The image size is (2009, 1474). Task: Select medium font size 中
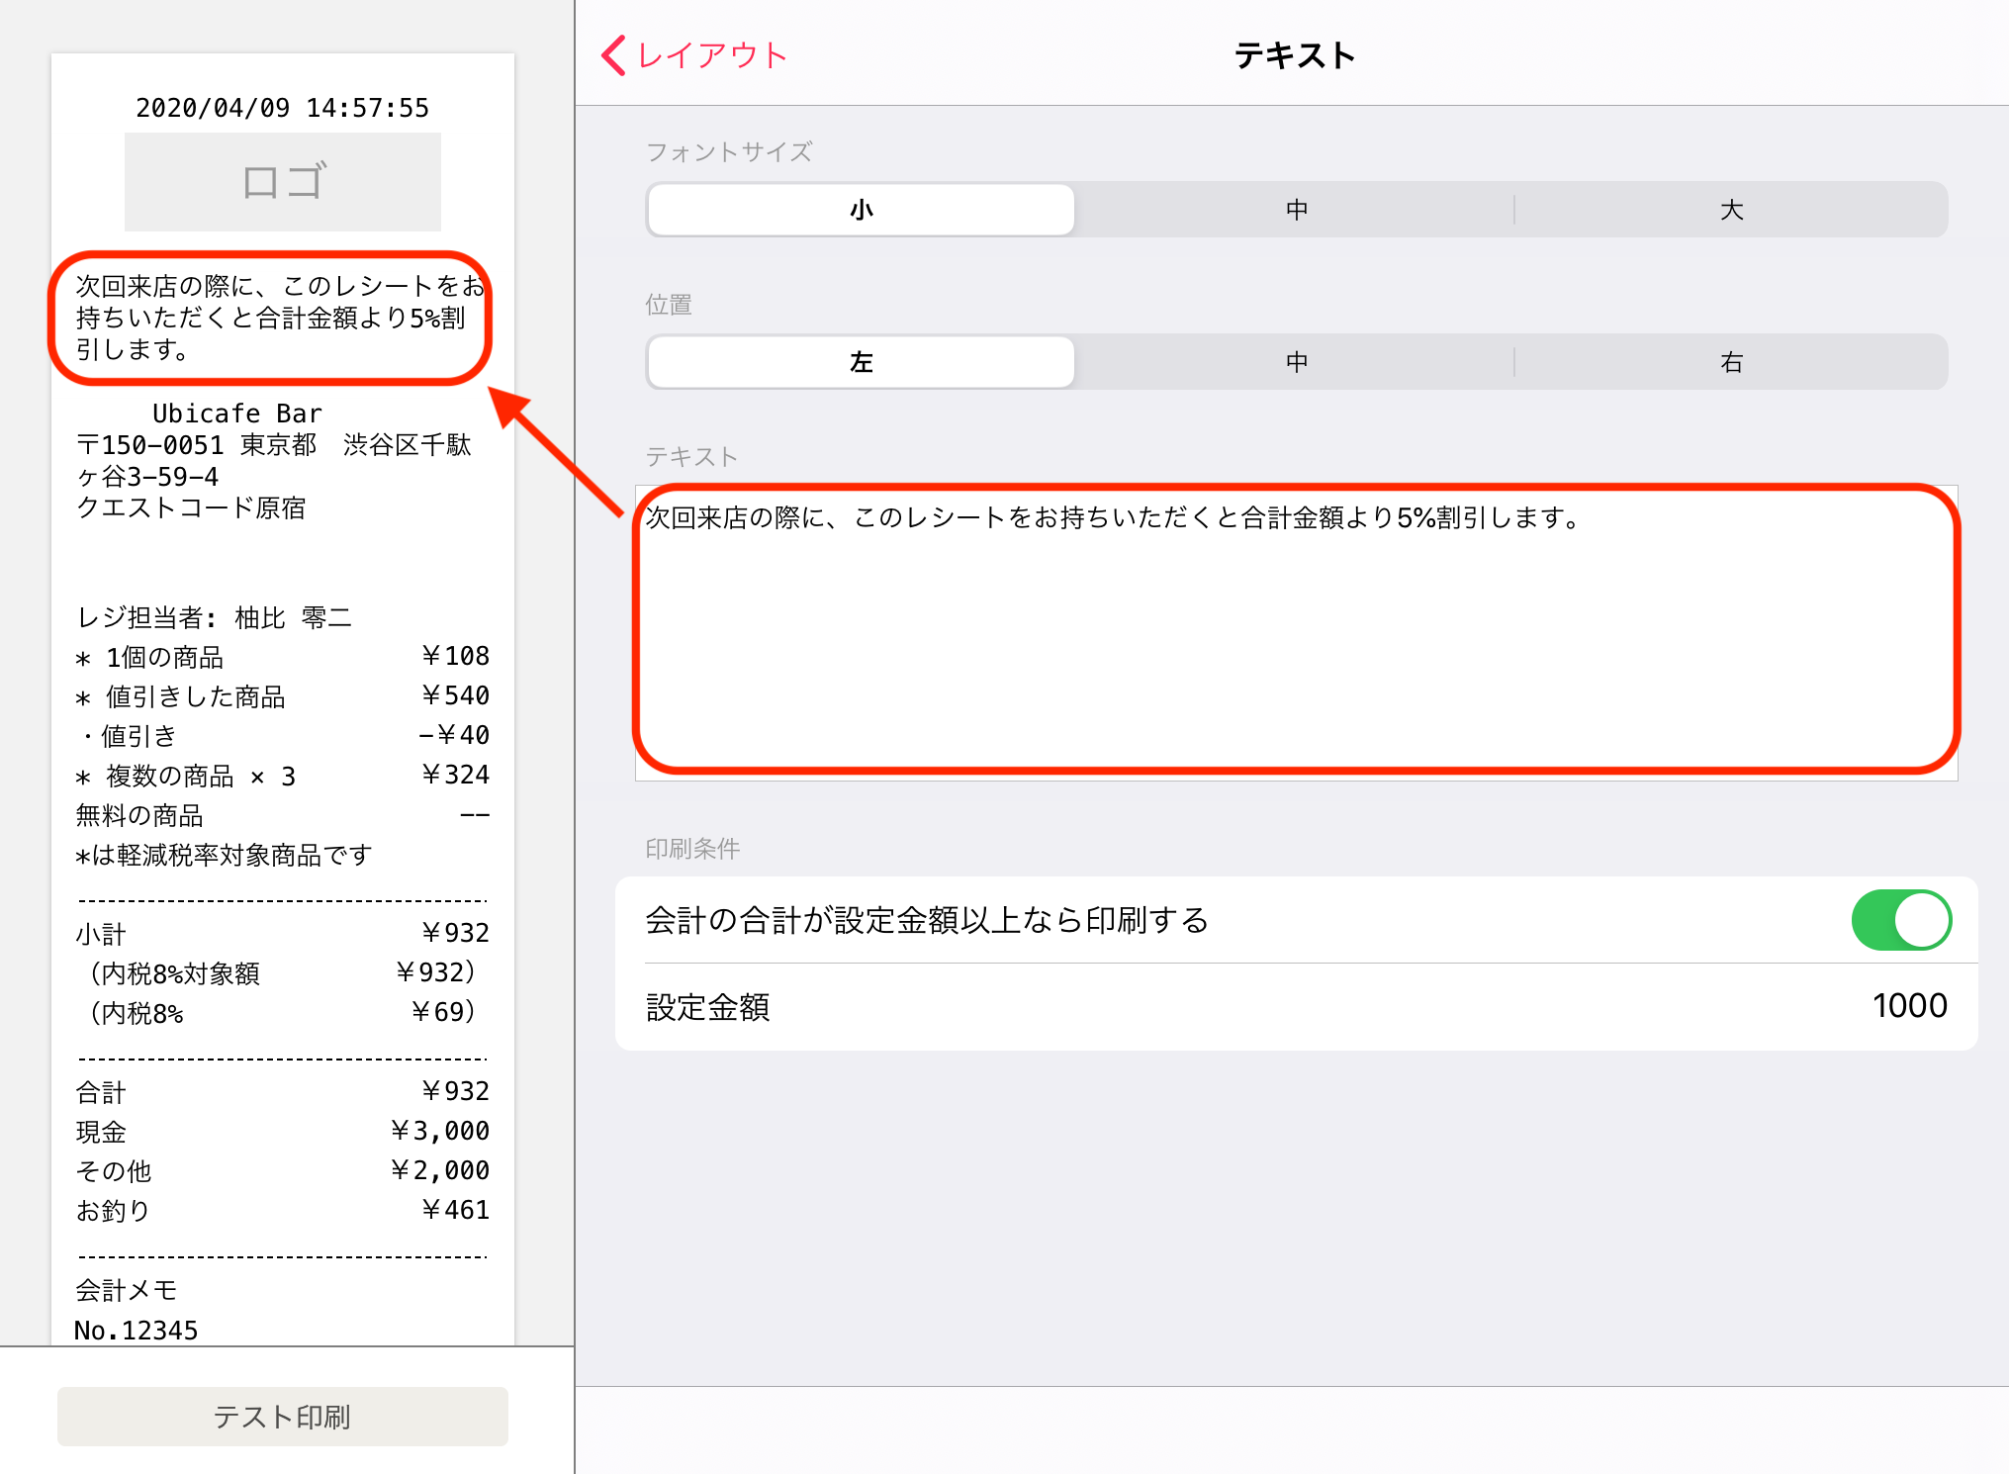point(1296,210)
